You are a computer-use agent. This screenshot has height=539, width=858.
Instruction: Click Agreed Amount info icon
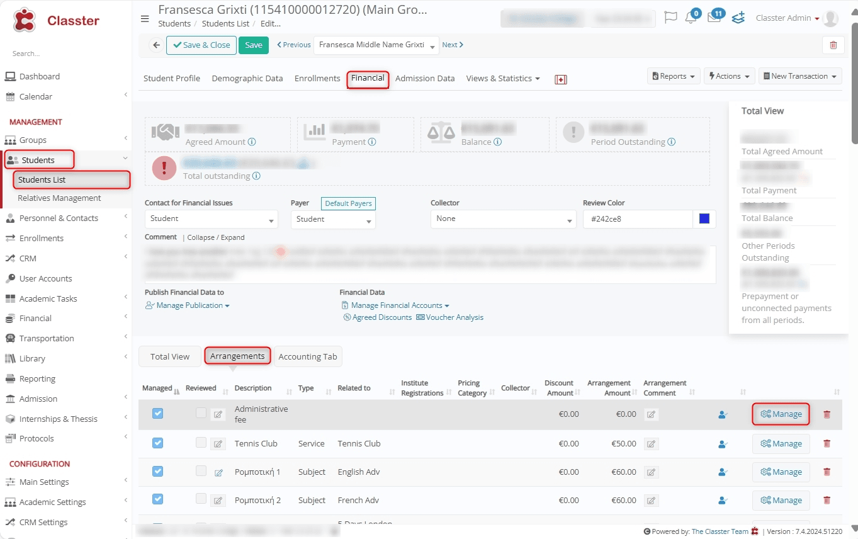(x=252, y=142)
